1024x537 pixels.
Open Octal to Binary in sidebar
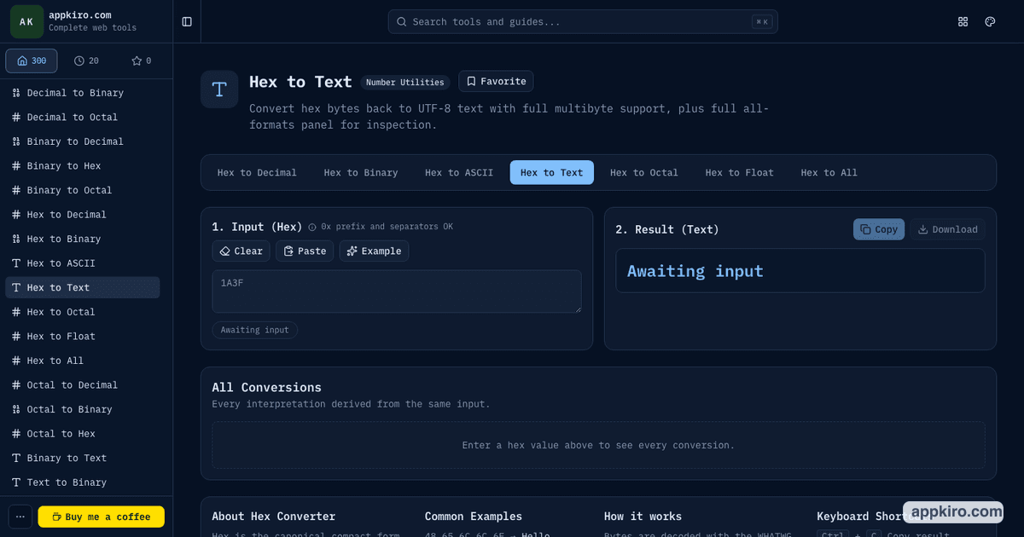coord(83,409)
